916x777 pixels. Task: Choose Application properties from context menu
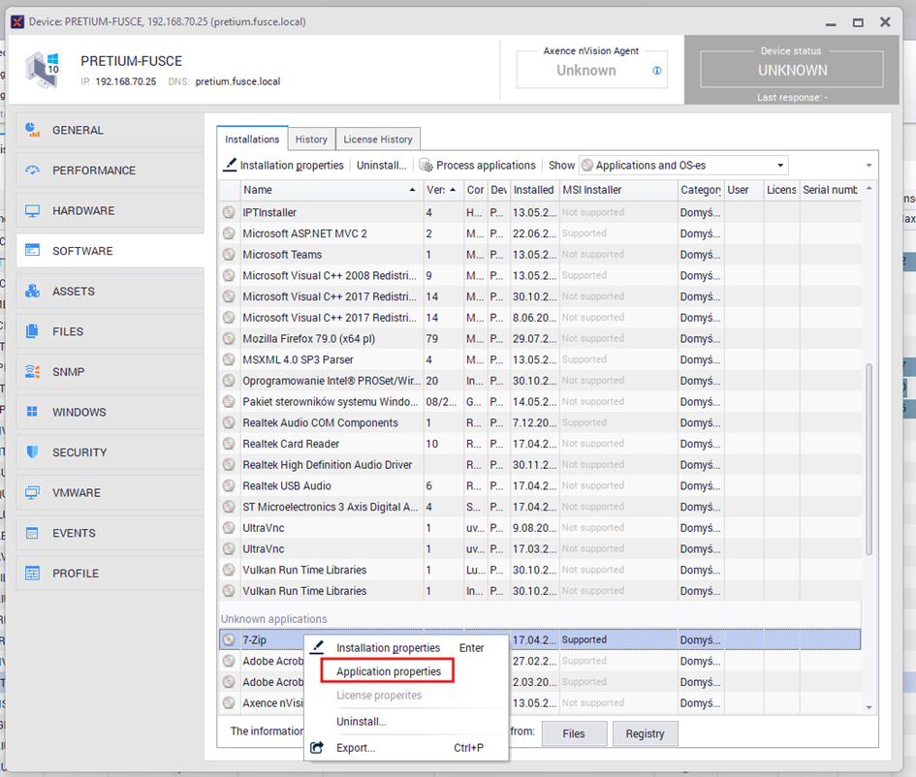click(389, 671)
